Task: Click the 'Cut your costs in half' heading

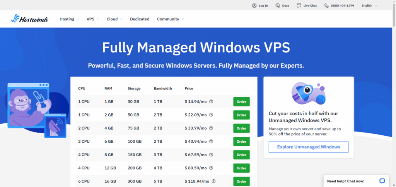Action: pyautogui.click(x=303, y=117)
